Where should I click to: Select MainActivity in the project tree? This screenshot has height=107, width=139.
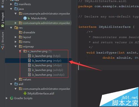pyautogui.click(x=39, y=18)
